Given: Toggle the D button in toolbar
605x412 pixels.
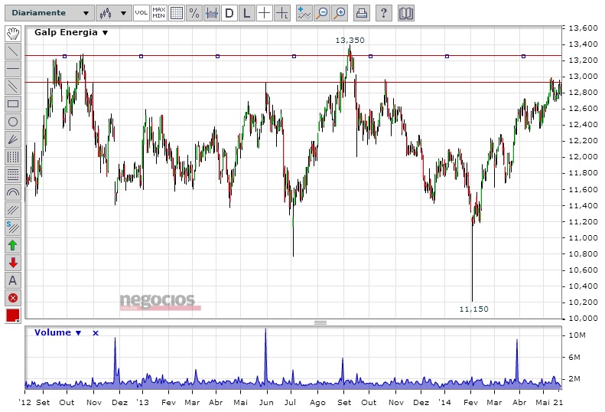Looking at the screenshot, I should 229,13.
